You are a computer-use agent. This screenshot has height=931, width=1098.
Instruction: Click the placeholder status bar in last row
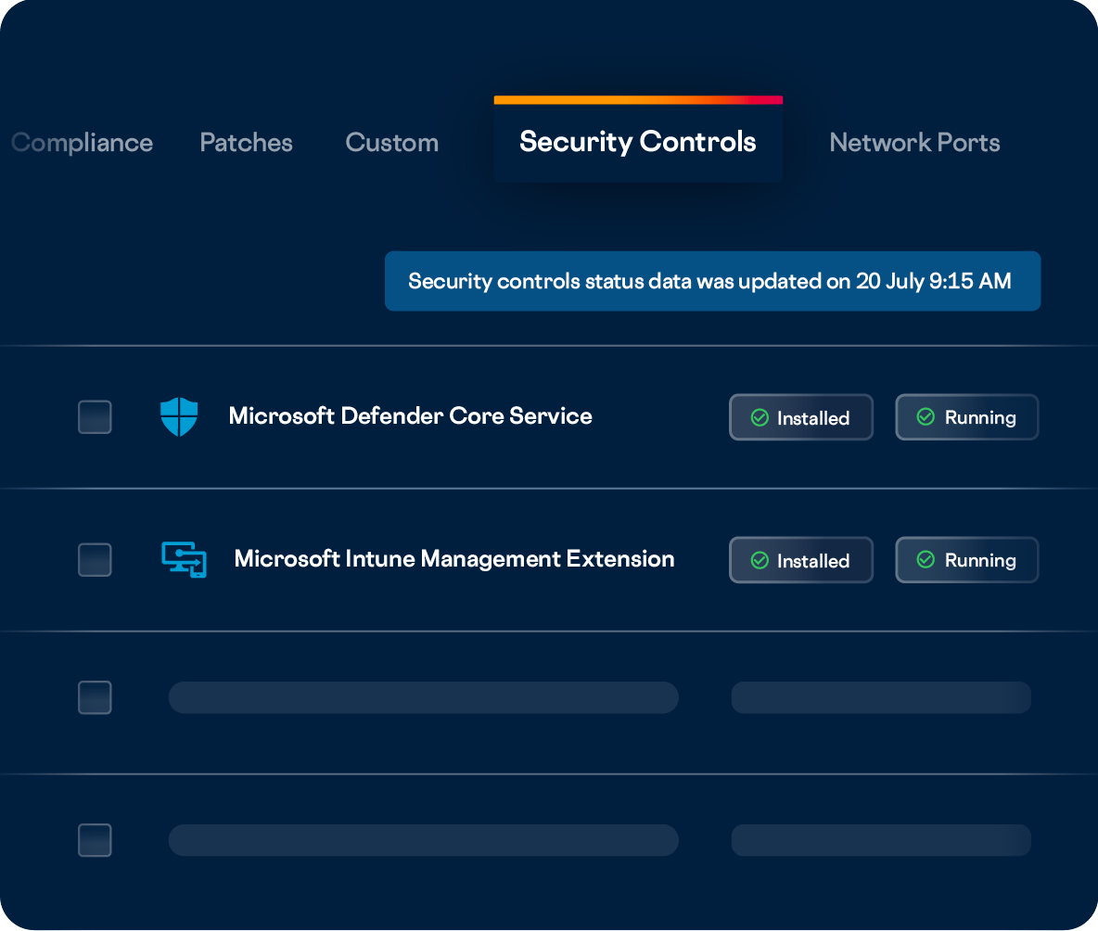click(x=880, y=840)
